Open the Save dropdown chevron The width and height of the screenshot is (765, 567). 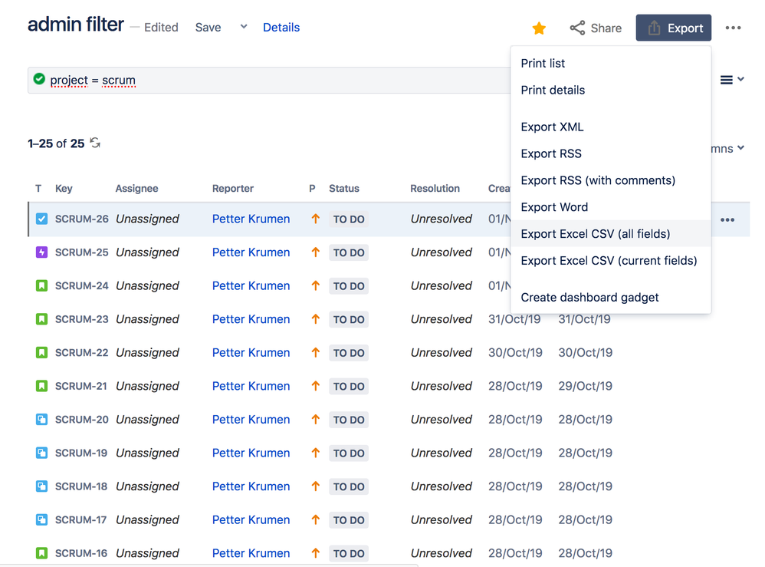(243, 26)
